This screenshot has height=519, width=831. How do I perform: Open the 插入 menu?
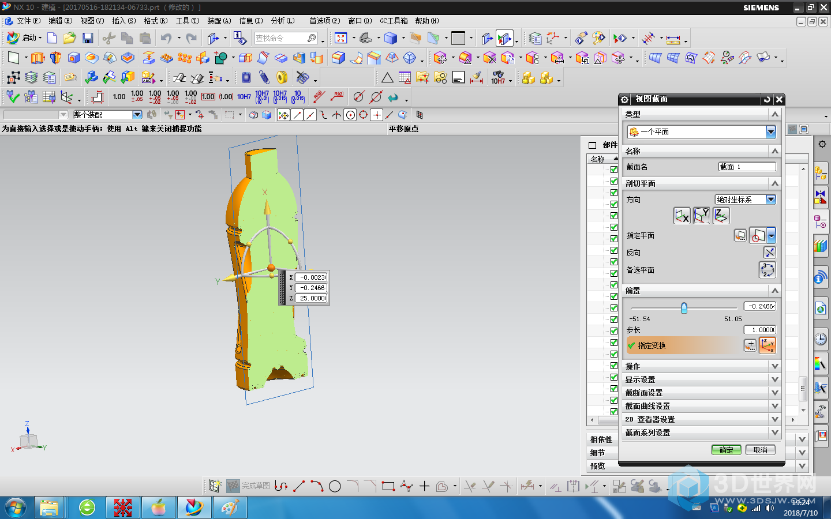click(x=123, y=21)
